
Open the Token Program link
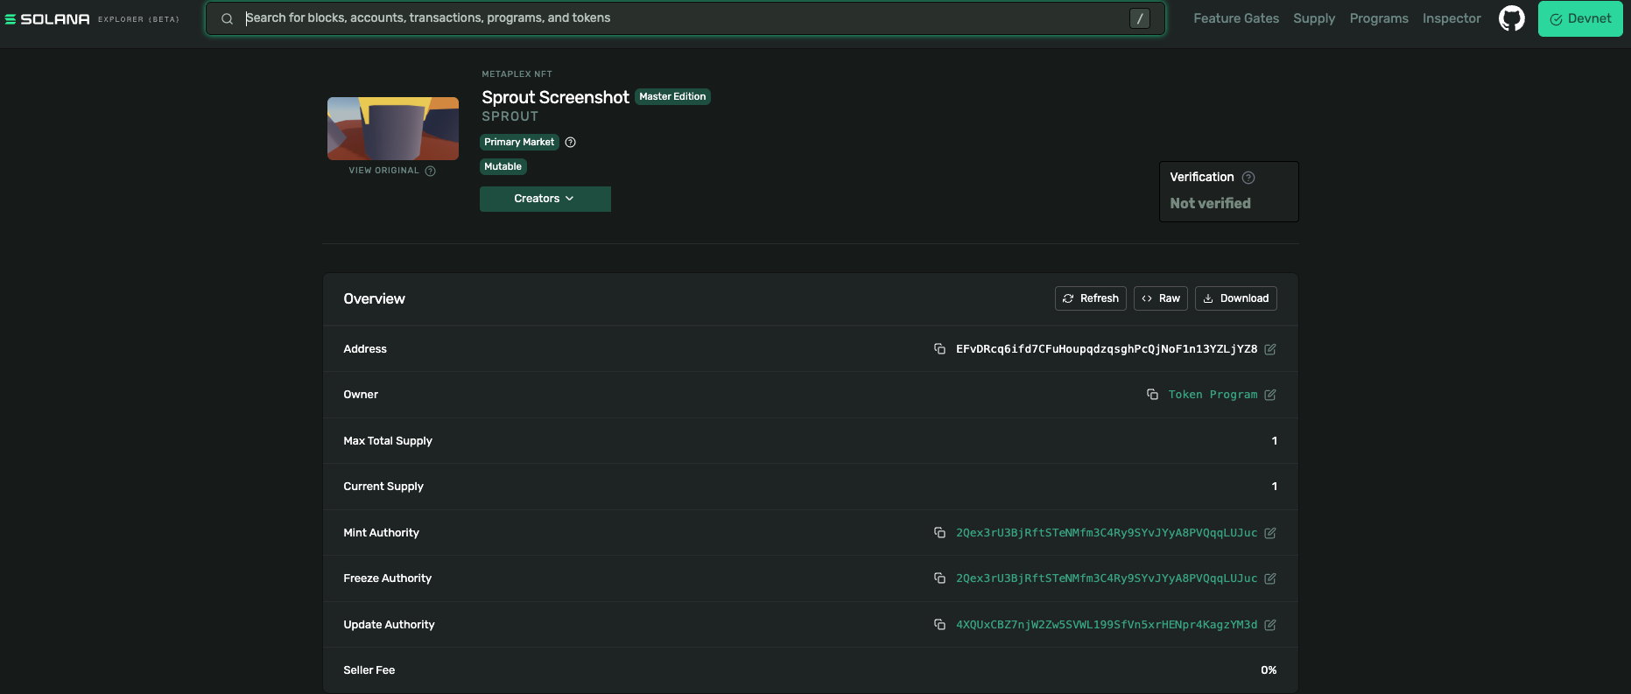click(1213, 395)
